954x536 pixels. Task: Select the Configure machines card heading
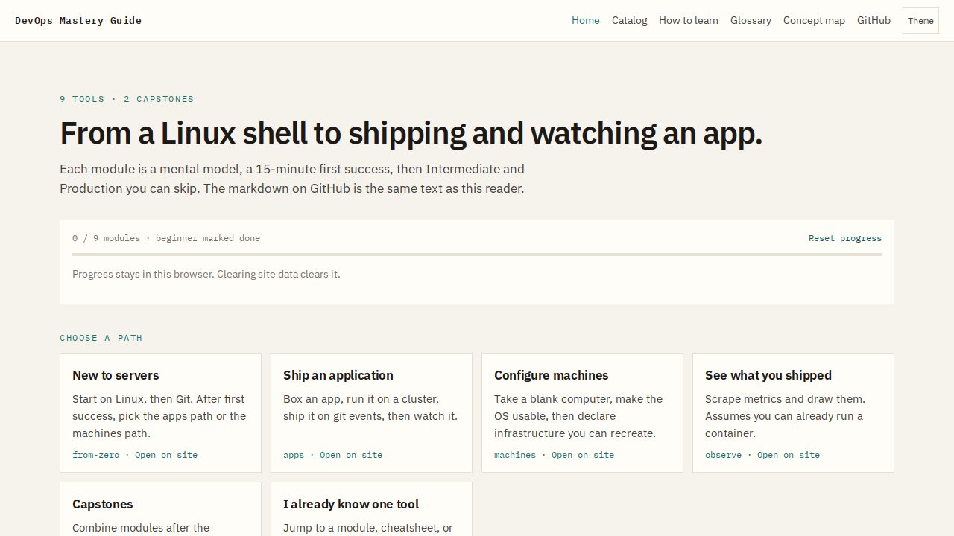point(552,375)
